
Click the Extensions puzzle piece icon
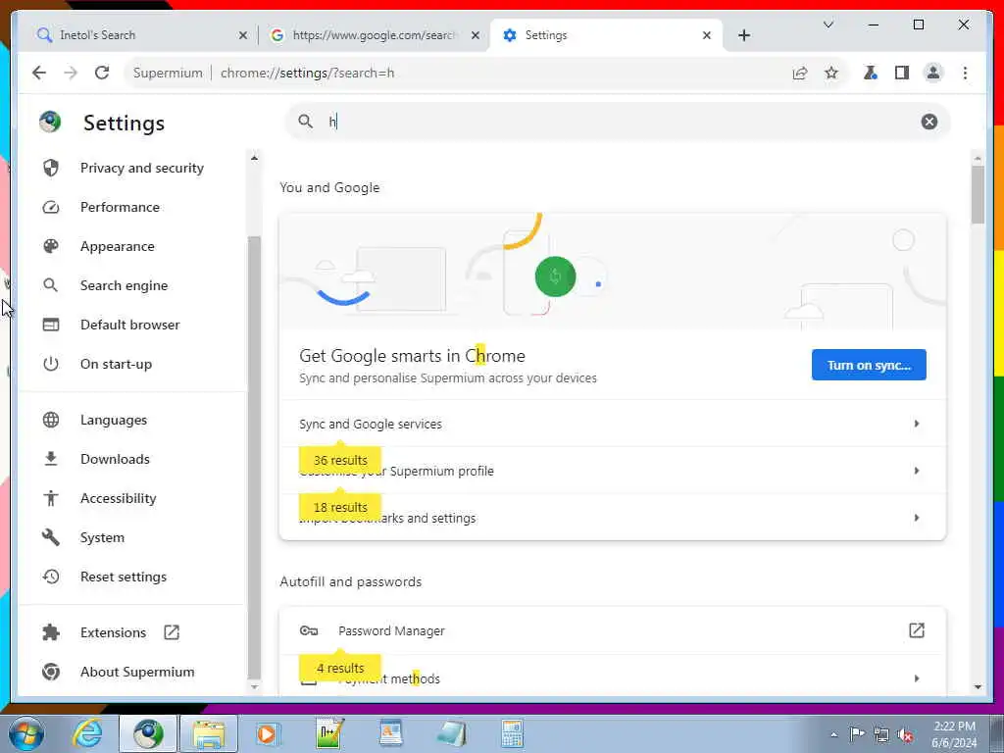pyautogui.click(x=51, y=632)
